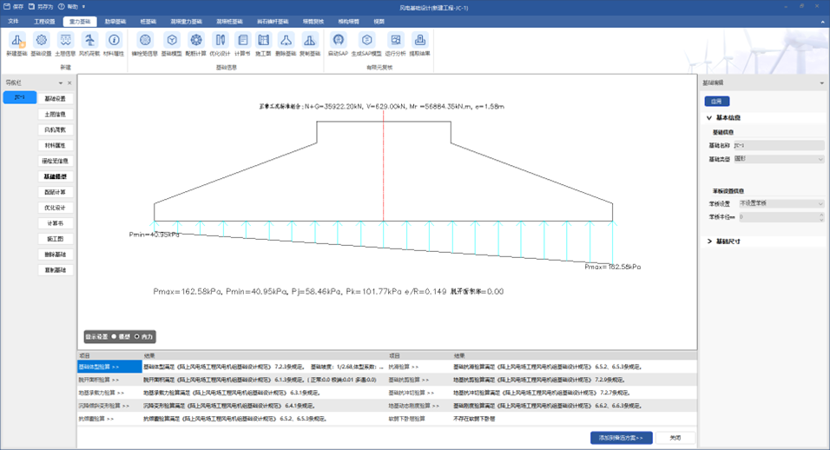Open the 基础类型 dropdown
The width and height of the screenshot is (830, 450).
coord(779,159)
